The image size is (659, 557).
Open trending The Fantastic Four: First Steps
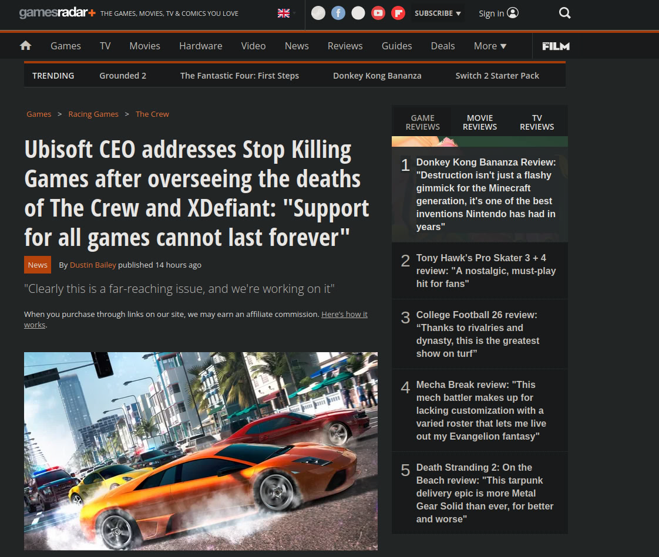pyautogui.click(x=240, y=76)
